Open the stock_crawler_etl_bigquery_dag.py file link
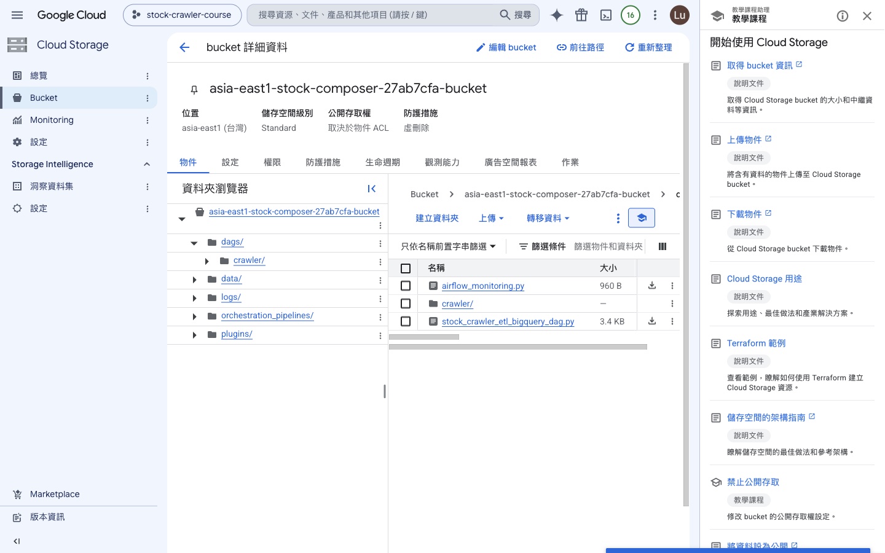Image resolution: width=885 pixels, height=553 pixels. 508,321
